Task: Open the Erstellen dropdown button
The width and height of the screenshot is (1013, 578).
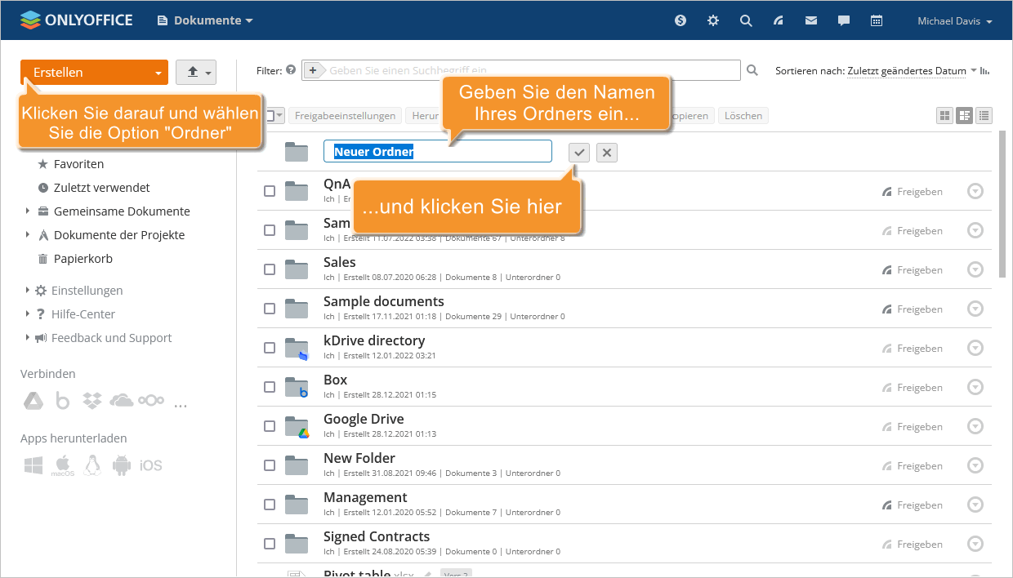Action: (x=94, y=73)
